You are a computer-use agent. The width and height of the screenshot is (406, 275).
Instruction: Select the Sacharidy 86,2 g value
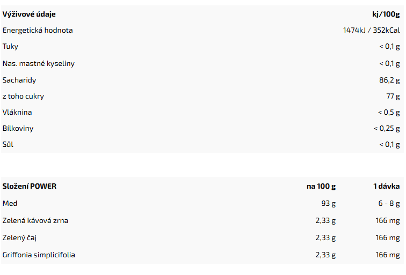(x=389, y=80)
